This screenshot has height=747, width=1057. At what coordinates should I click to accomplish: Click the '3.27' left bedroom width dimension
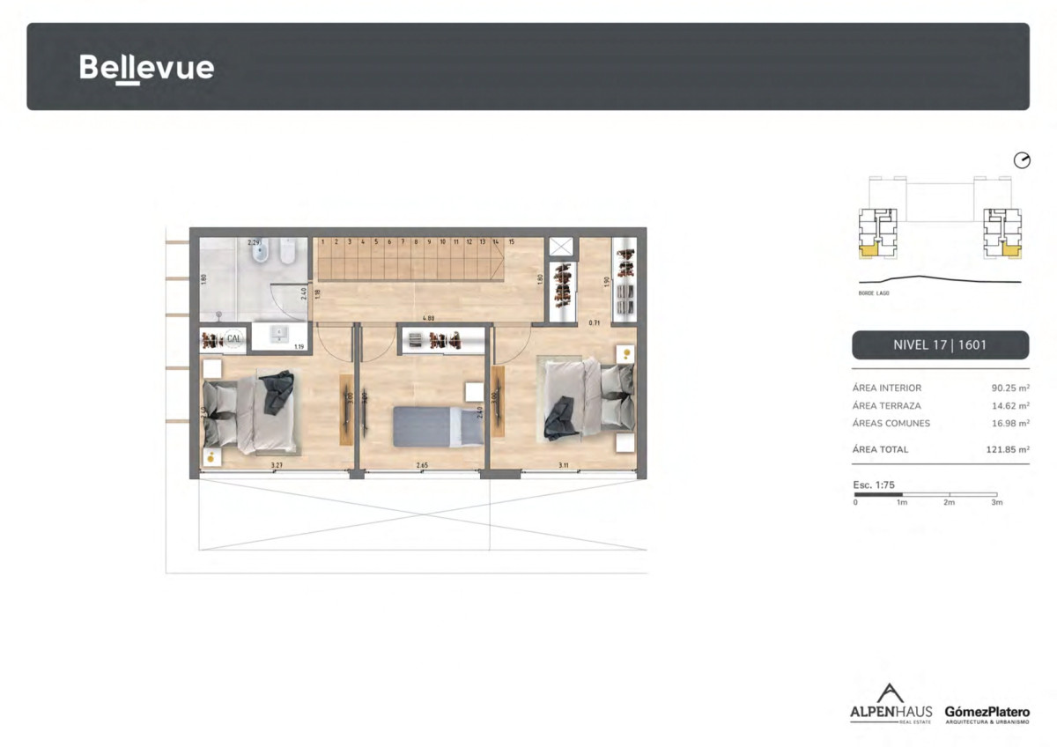[x=276, y=464]
